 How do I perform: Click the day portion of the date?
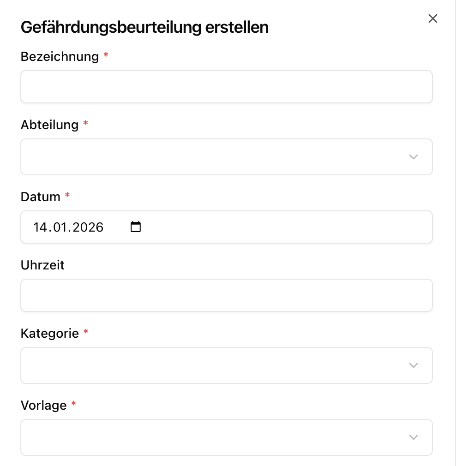click(41, 227)
